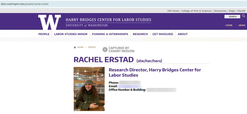Click the search magnifier icon
Image resolution: width=247 pixels, height=114 pixels.
[244, 16]
